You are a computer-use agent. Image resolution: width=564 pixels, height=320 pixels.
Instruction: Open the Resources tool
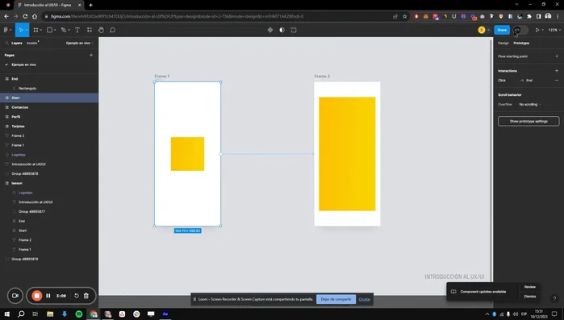90,30
